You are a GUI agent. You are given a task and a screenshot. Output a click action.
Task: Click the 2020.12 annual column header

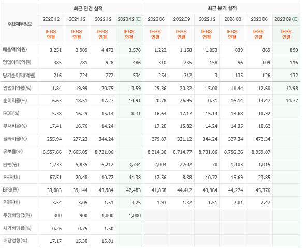pyautogui.click(x=51, y=19)
